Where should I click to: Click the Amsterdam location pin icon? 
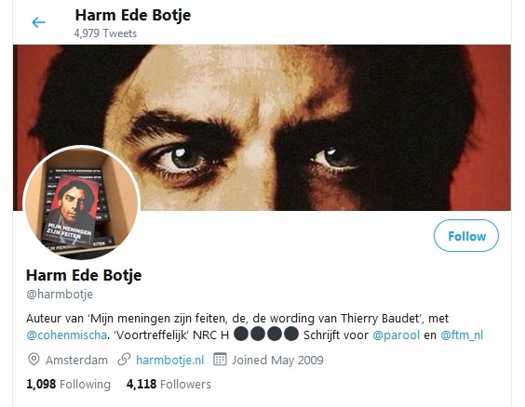34,360
